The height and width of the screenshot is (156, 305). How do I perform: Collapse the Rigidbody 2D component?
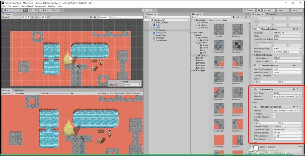(x=253, y=89)
